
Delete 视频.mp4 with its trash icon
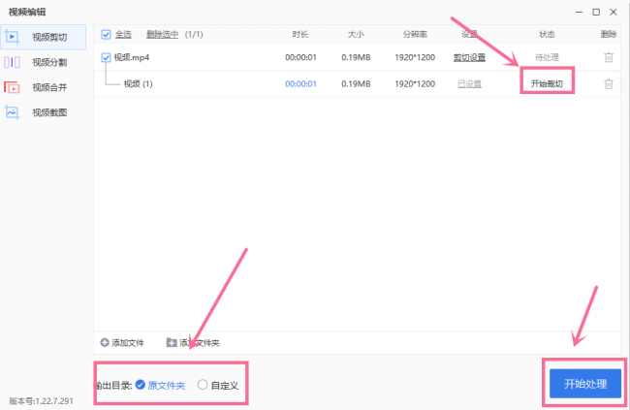pyautogui.click(x=609, y=57)
